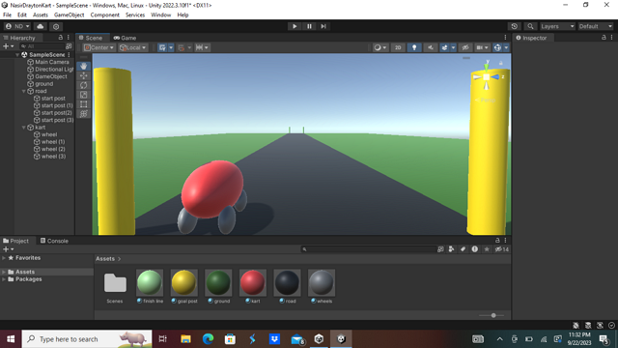This screenshot has width=618, height=348.
Task: Select the Rect transform tool
Action: (84, 104)
